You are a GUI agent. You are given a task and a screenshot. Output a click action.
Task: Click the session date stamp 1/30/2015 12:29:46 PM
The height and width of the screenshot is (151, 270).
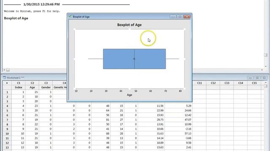41,5
